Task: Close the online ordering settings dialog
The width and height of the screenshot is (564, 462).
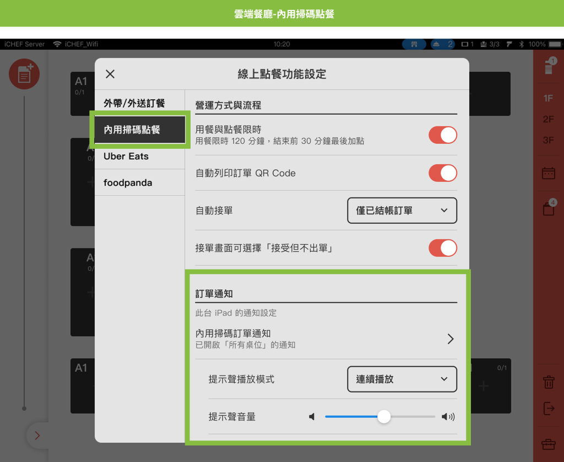Action: click(x=110, y=74)
